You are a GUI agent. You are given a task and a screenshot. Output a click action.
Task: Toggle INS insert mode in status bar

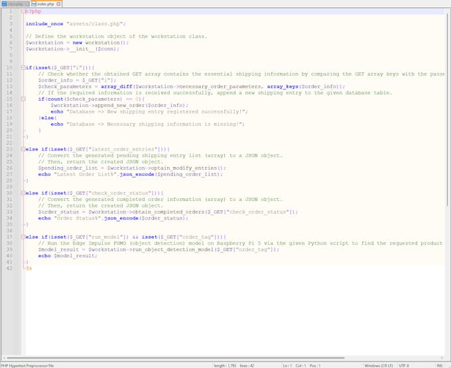[x=439, y=365]
